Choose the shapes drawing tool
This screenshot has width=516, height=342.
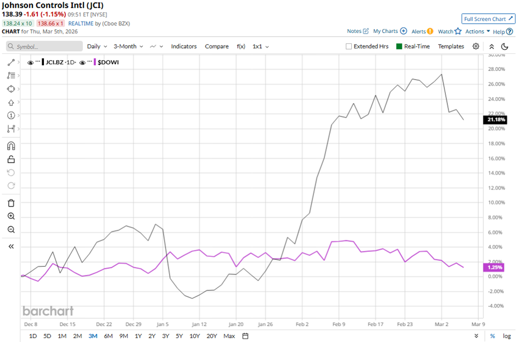[11, 89]
